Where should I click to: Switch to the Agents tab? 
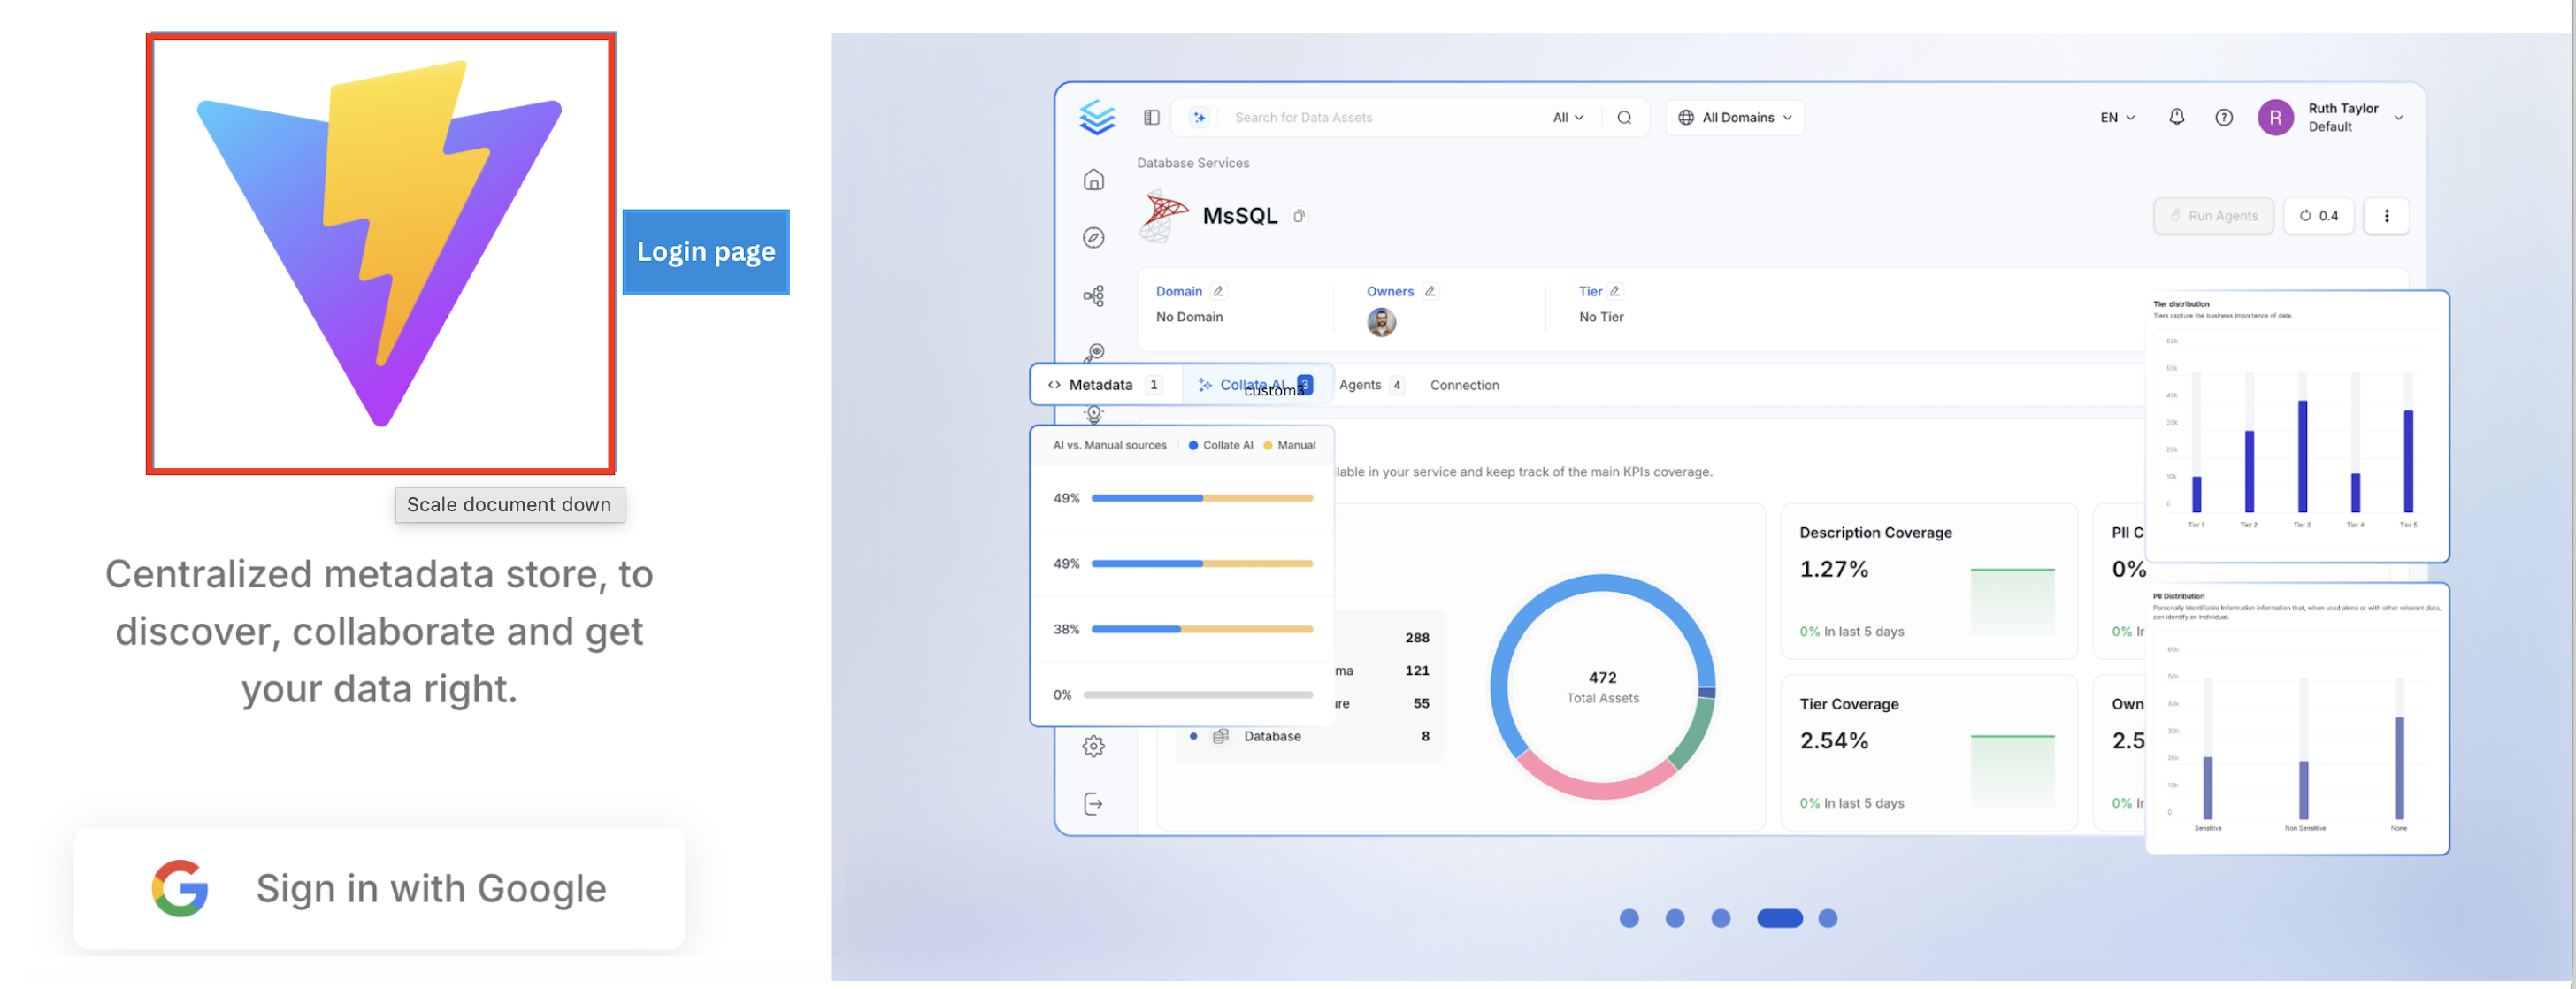click(x=1371, y=385)
